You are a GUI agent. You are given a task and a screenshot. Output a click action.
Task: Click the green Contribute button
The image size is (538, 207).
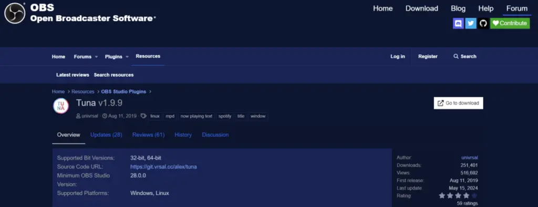coord(510,23)
